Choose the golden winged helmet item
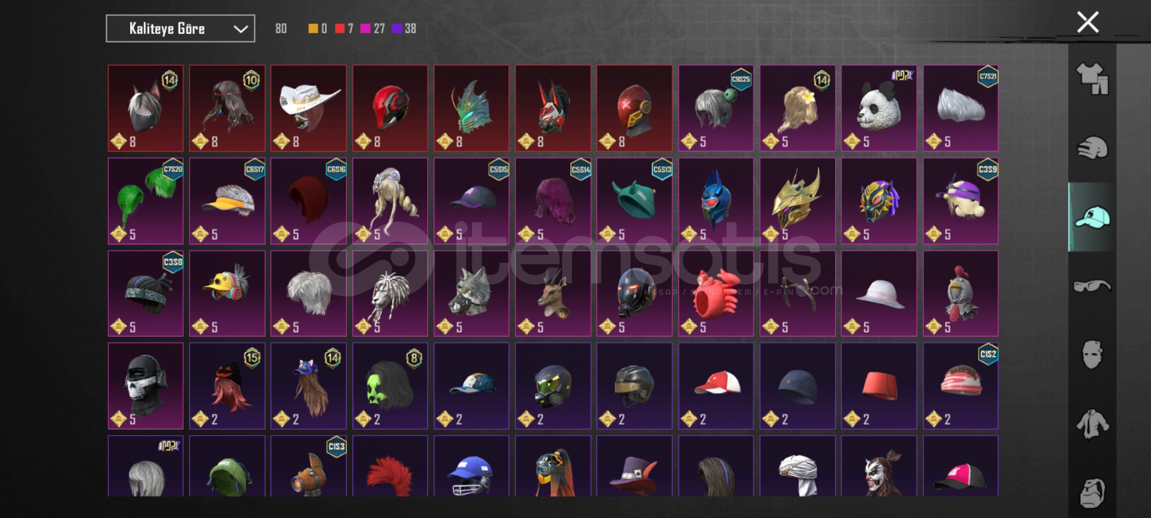Viewport: 1151px width, 518px height. coord(798,201)
